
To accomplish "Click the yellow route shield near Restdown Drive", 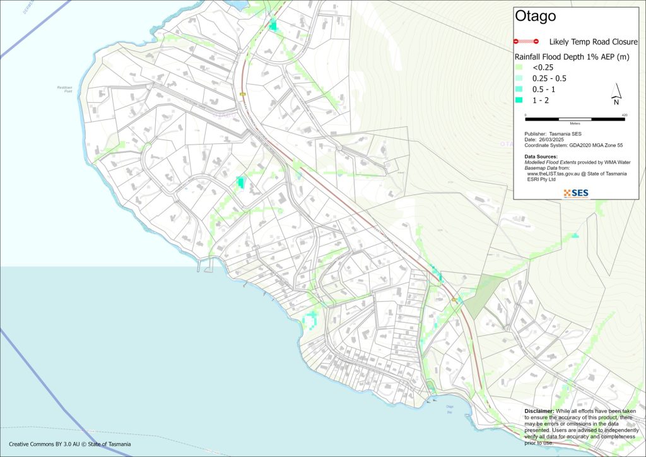I will pyautogui.click(x=242, y=95).
